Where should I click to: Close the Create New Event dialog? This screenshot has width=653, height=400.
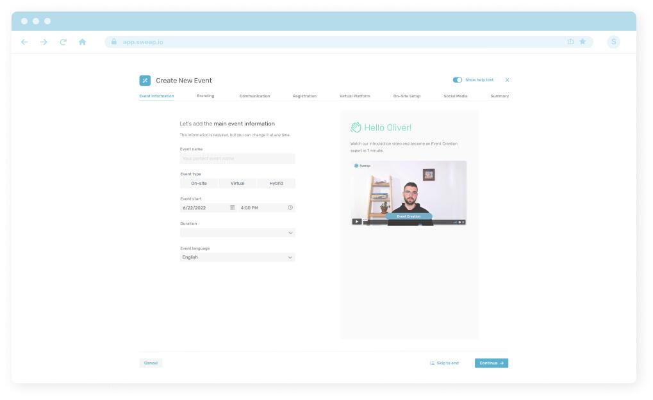coord(507,80)
